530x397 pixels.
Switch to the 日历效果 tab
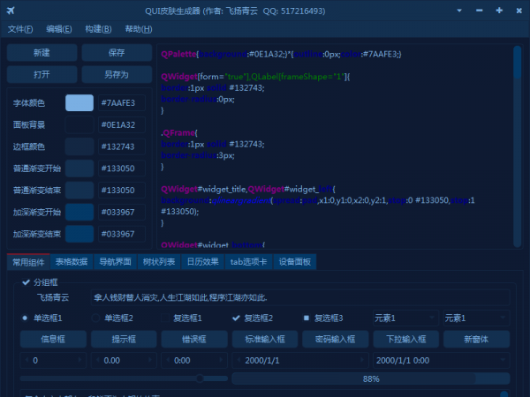[x=202, y=261]
